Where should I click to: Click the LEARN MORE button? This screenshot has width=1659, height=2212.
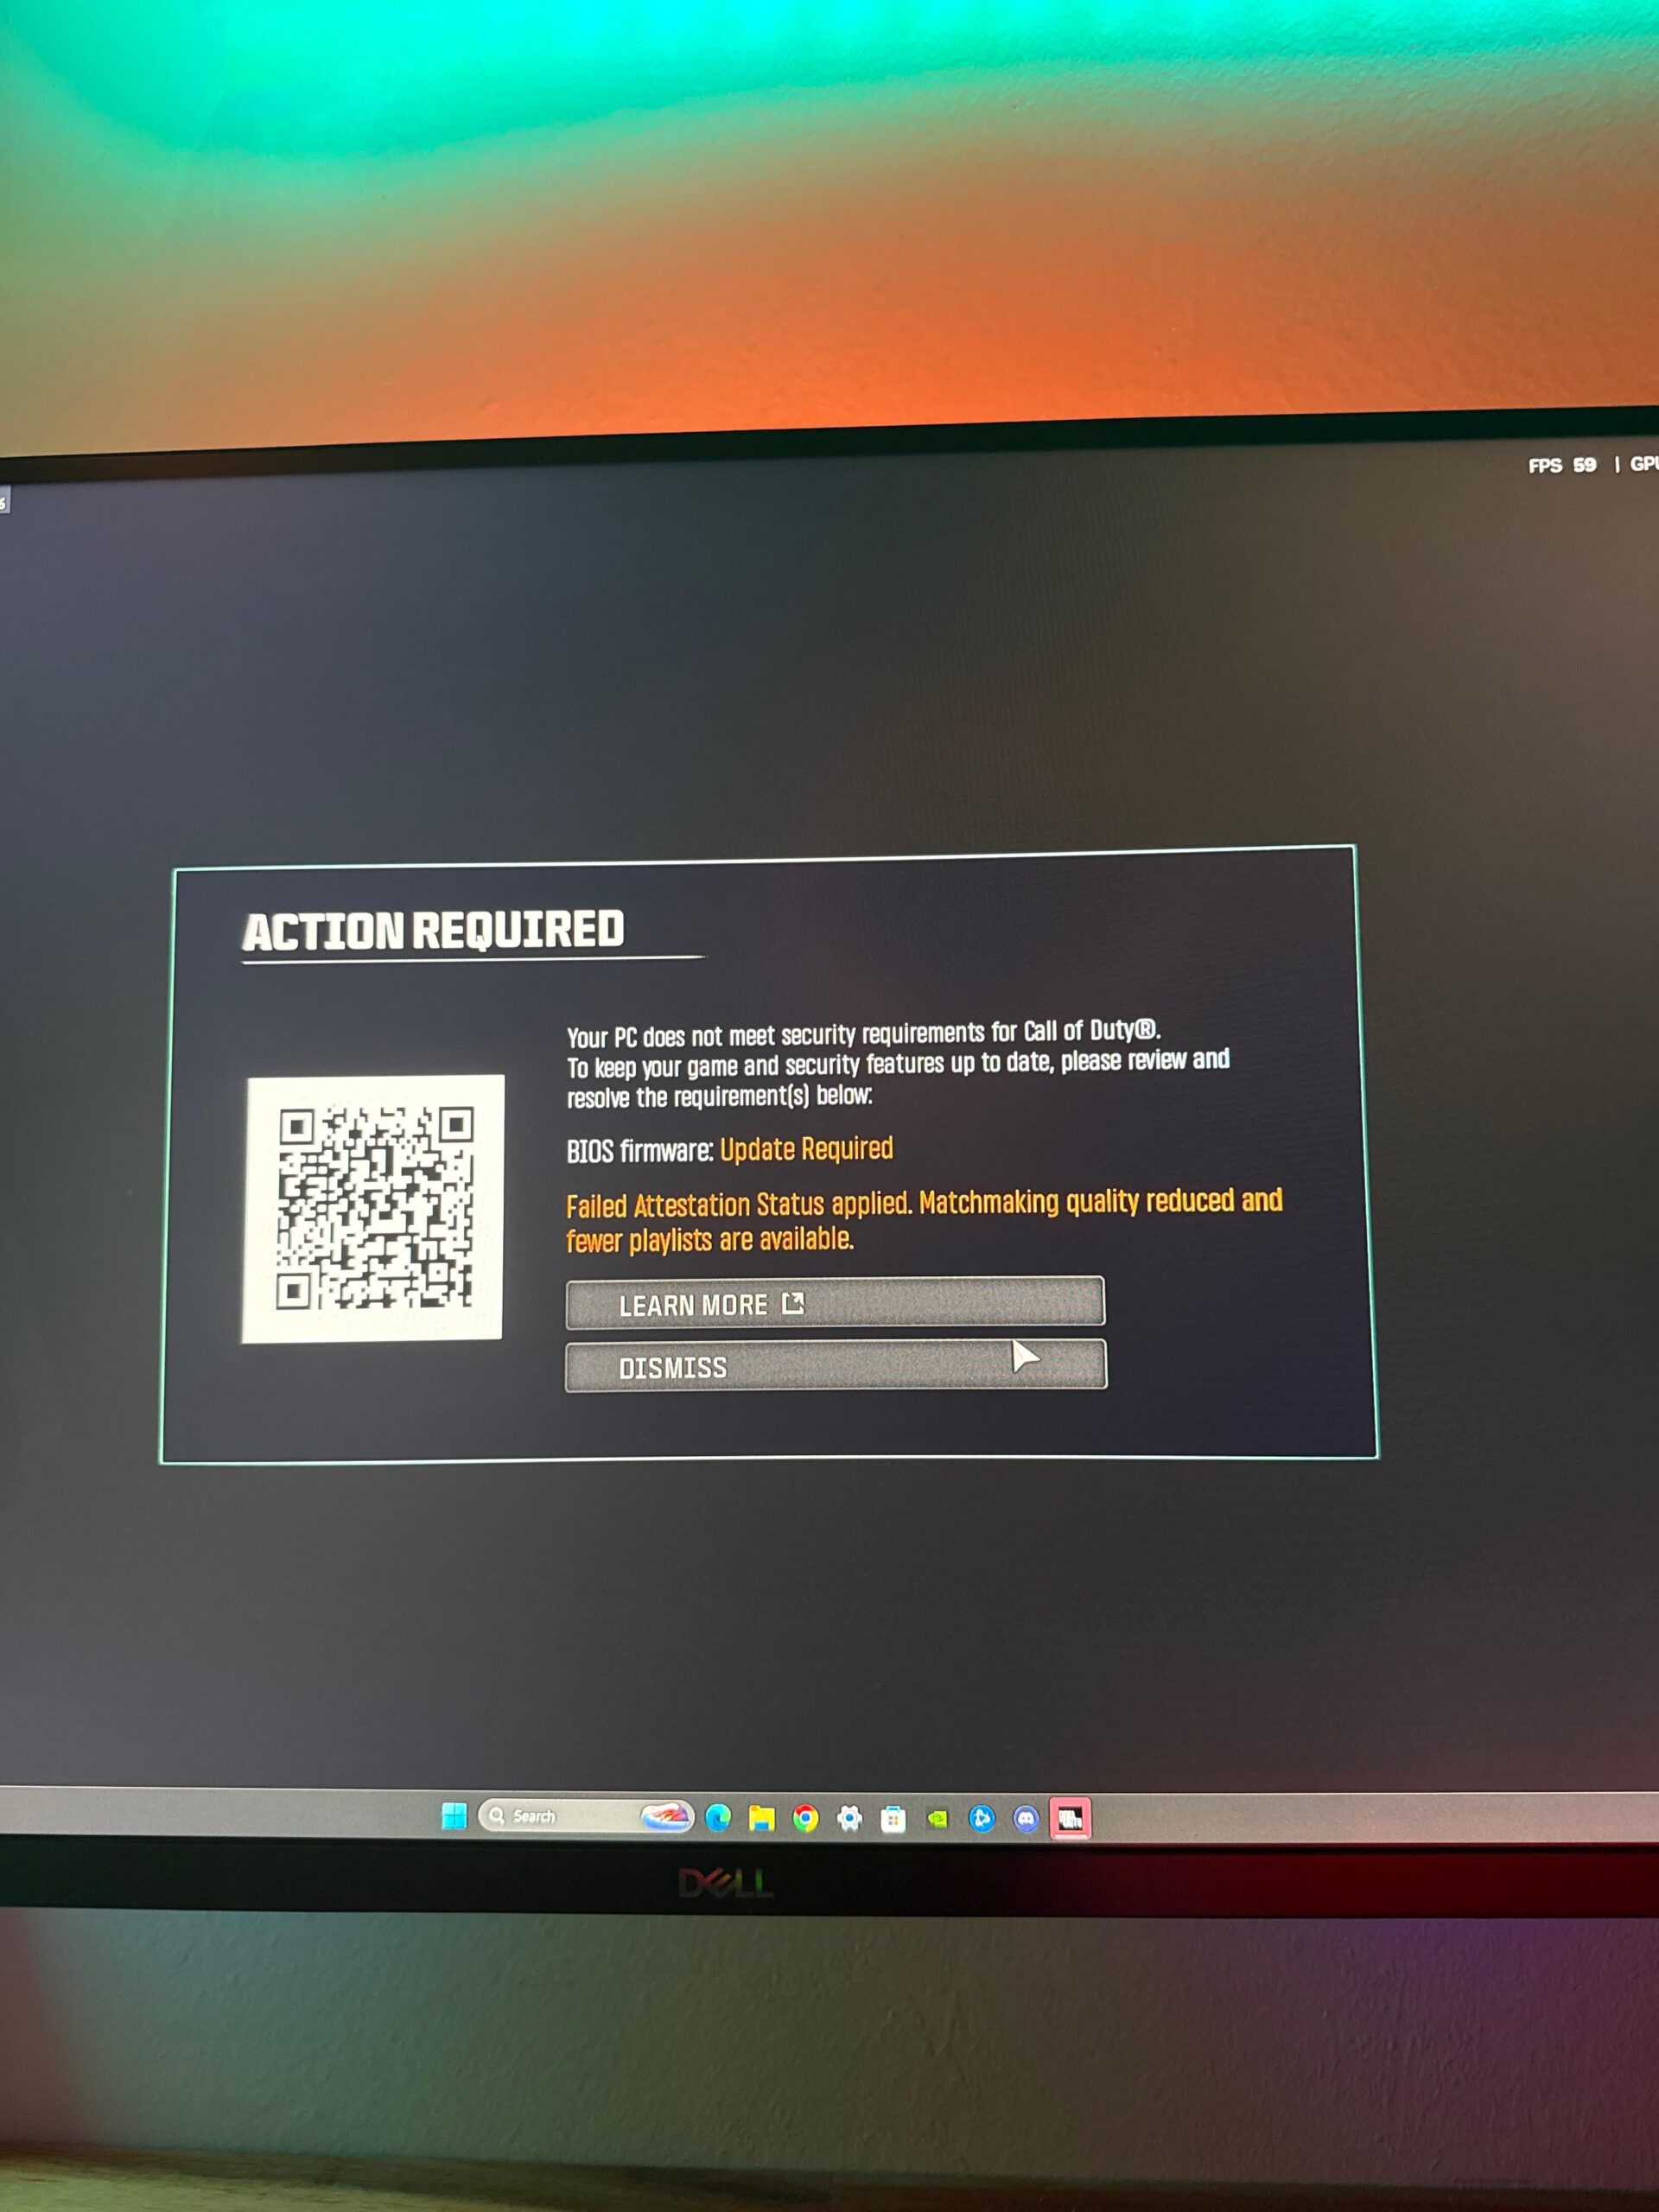pos(835,1303)
